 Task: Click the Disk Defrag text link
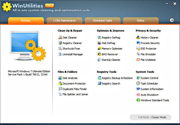(108, 43)
